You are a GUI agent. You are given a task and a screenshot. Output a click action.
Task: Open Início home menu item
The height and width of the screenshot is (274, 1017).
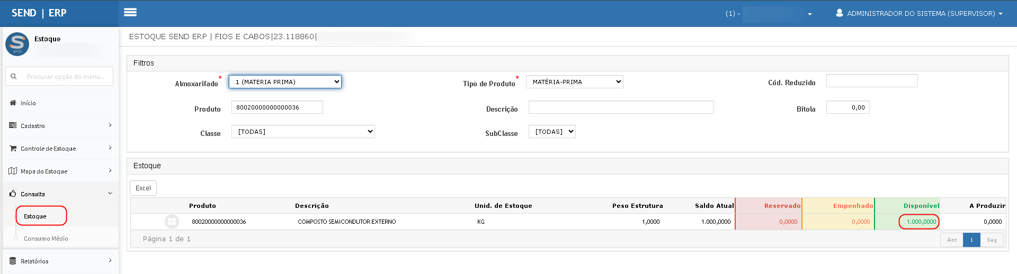[x=28, y=103]
